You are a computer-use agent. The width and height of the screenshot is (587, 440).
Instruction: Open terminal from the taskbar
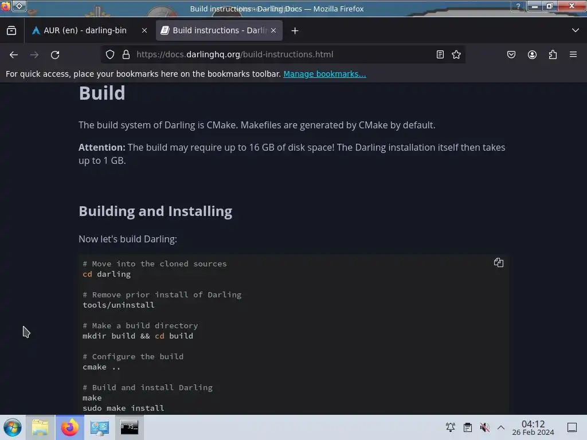coord(129,427)
